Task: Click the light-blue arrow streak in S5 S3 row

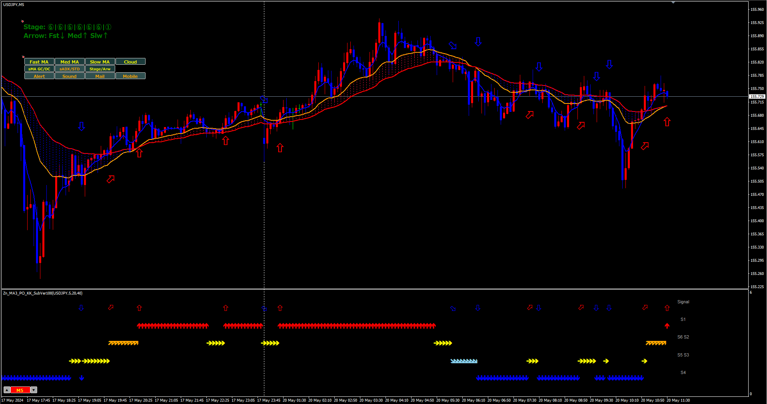Action: [x=464, y=361]
